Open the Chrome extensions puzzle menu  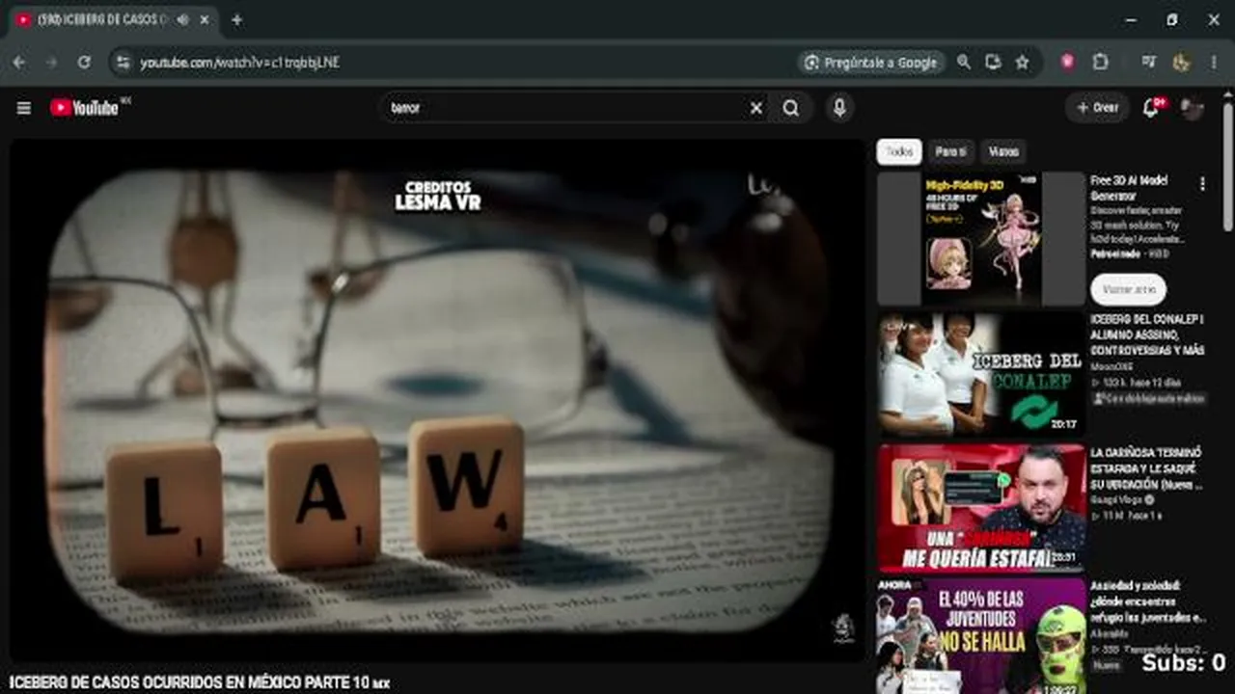pos(1101,62)
